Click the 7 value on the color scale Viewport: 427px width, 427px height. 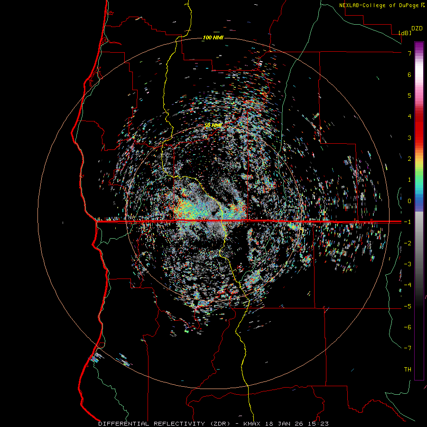point(409,53)
